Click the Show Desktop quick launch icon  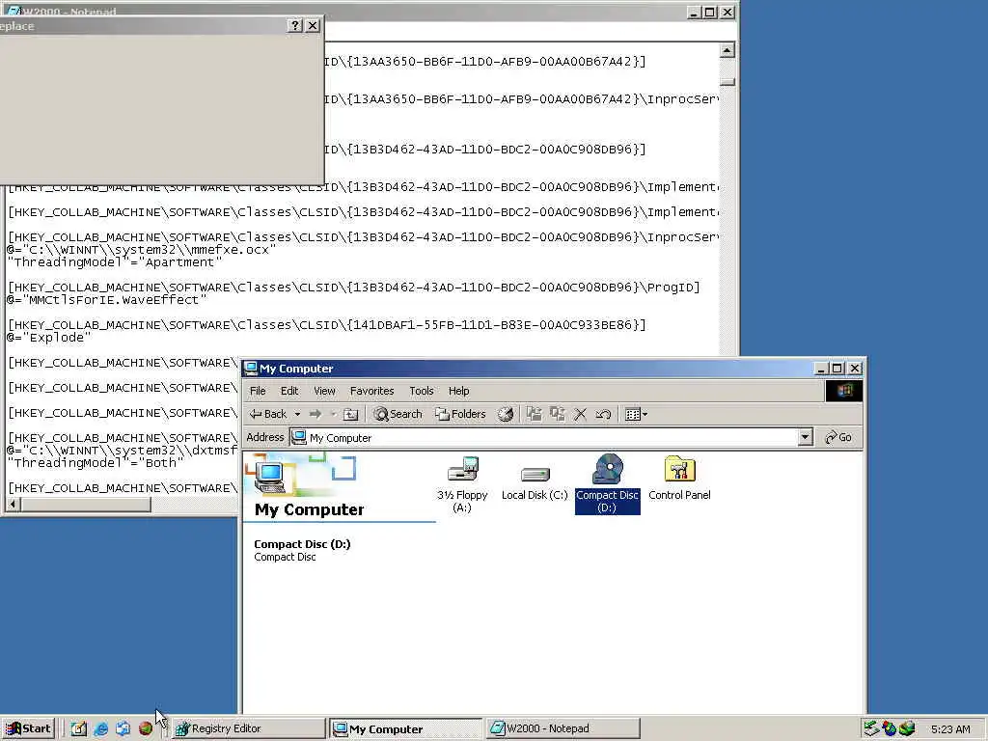[79, 728]
